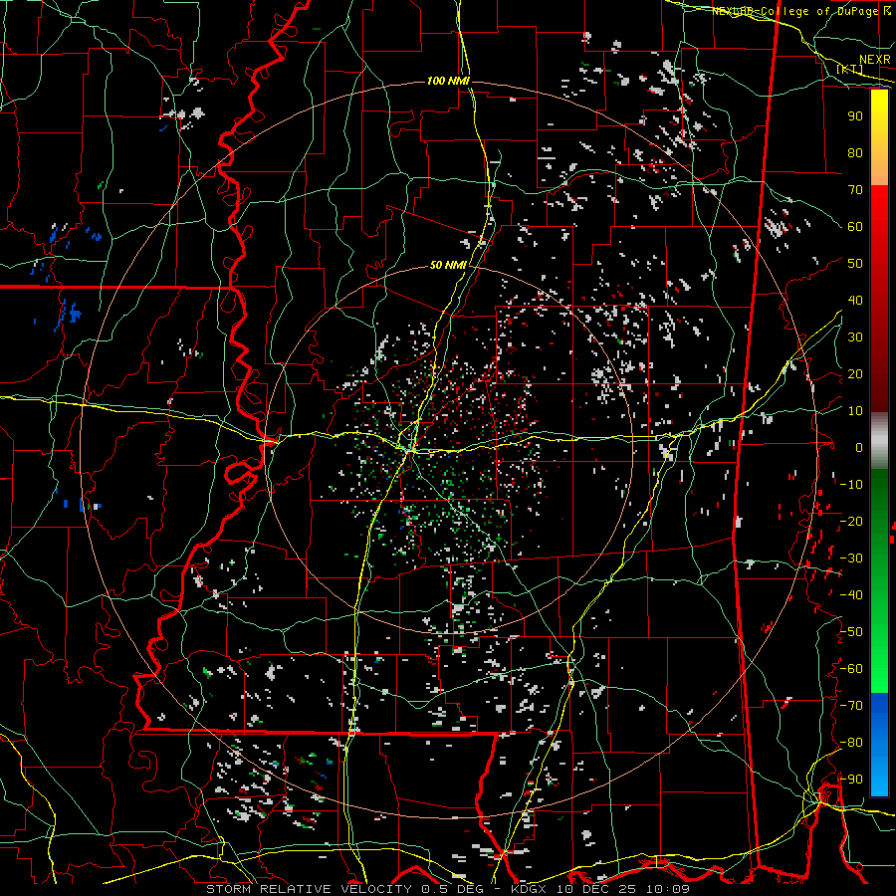
Task: Click the 0.5 DEG elevation text
Action: [x=452, y=889]
